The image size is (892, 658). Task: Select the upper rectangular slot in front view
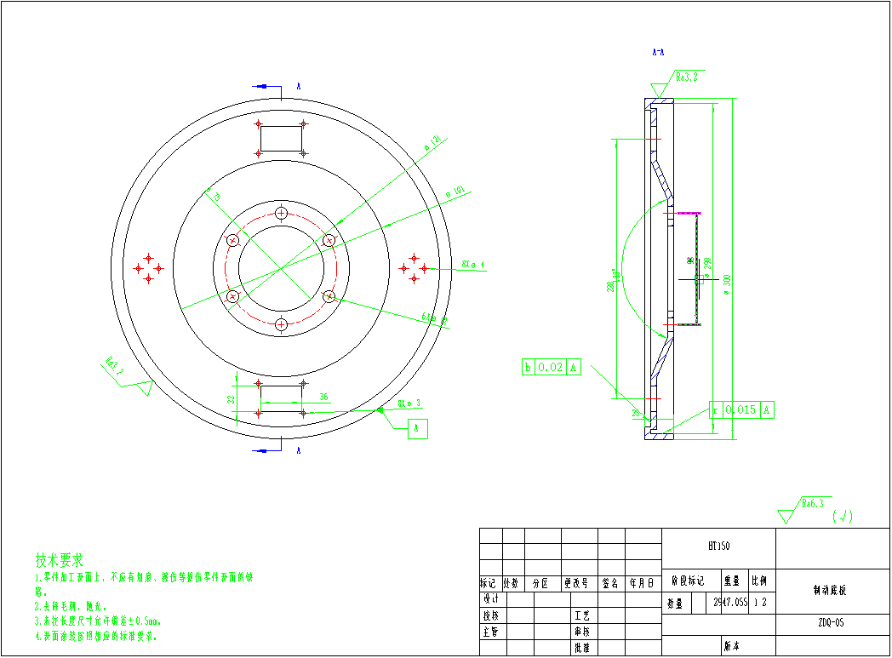pyautogui.click(x=282, y=137)
